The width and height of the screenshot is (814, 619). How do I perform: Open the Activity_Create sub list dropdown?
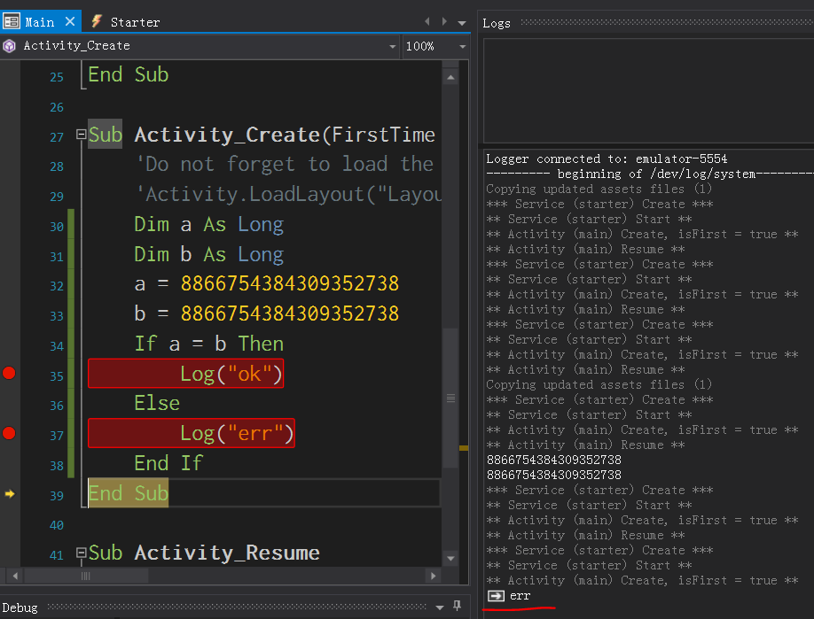click(x=393, y=46)
